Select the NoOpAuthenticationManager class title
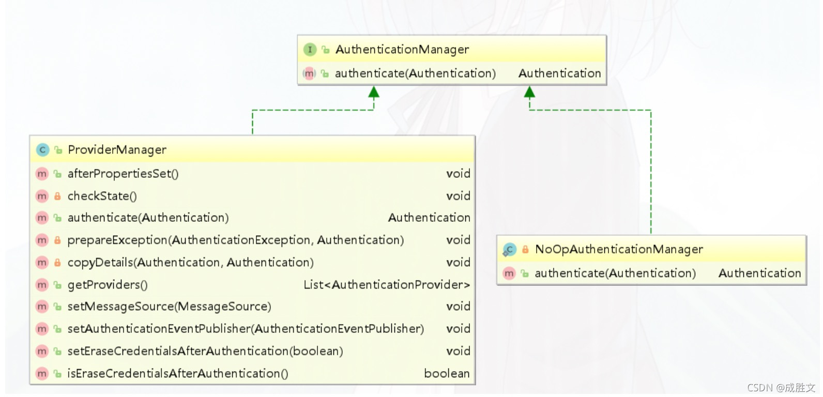 click(x=619, y=250)
